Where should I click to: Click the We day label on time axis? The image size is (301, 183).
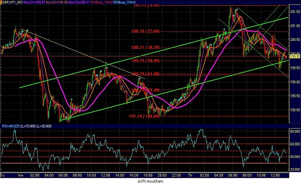click(21, 175)
